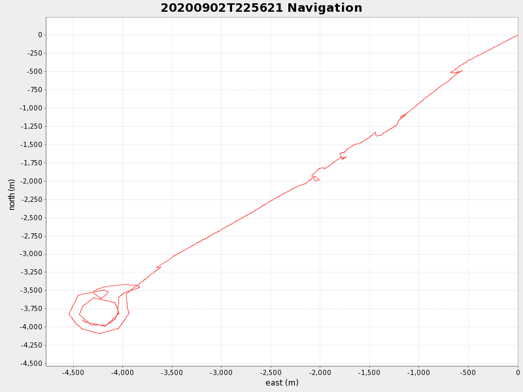
Task: Select the -1,000 tick on the east axis
Action: click(x=418, y=373)
